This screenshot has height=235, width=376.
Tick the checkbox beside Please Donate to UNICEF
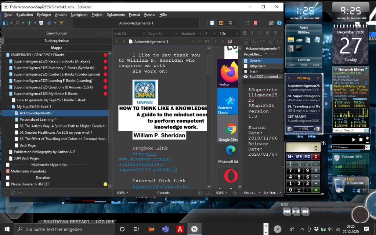tap(8, 184)
